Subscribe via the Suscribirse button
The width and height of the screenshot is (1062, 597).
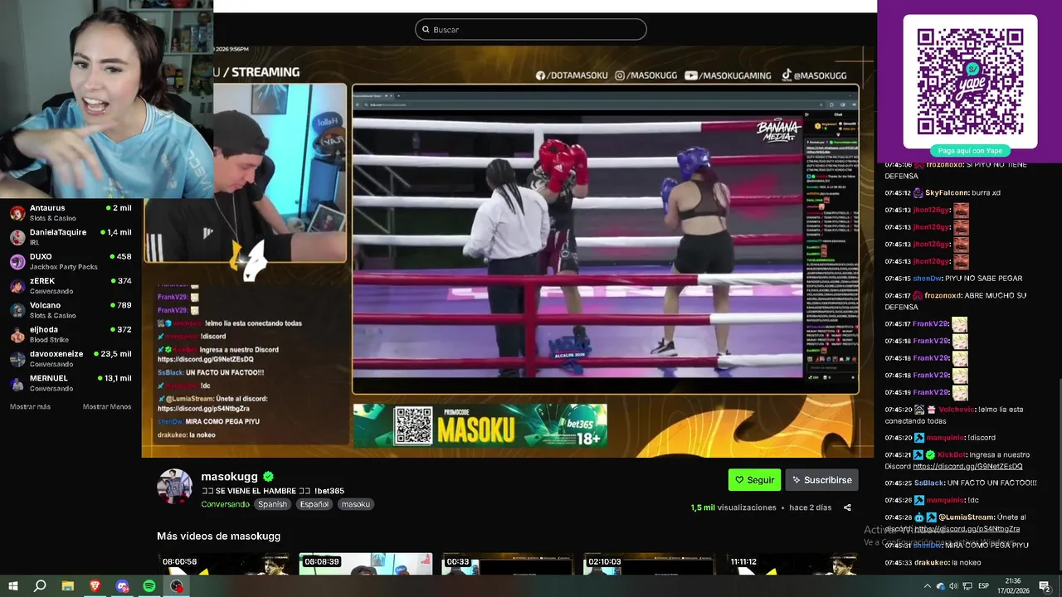821,480
